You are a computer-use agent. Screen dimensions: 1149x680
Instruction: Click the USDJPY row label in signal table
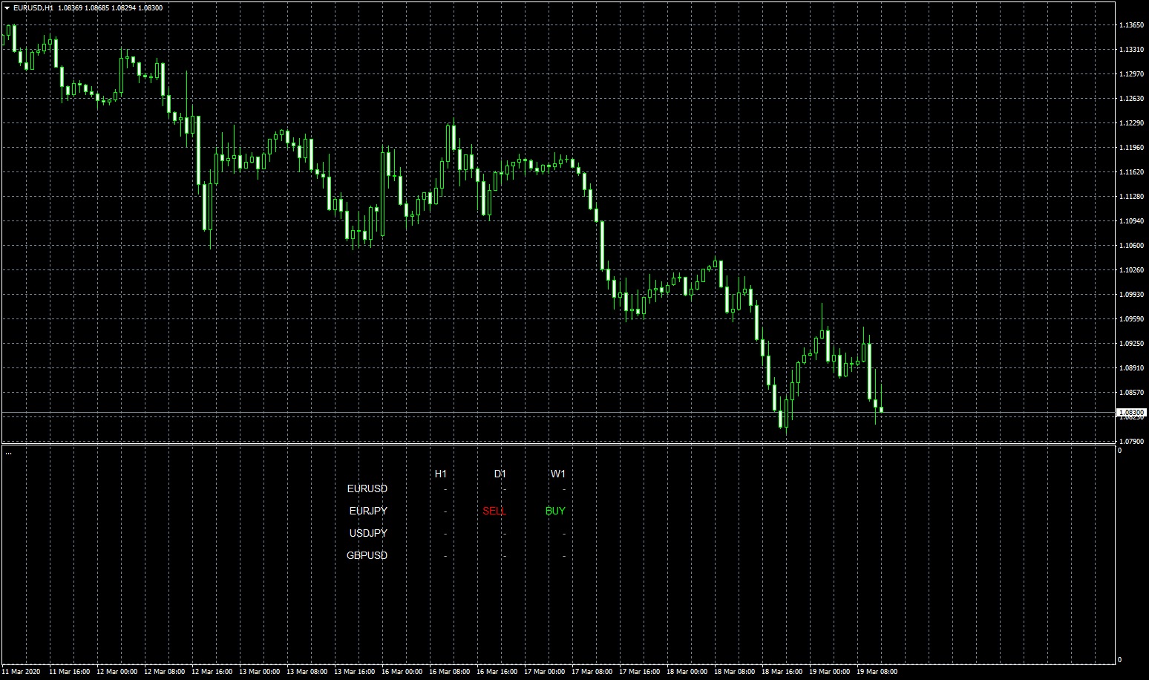pyautogui.click(x=368, y=533)
